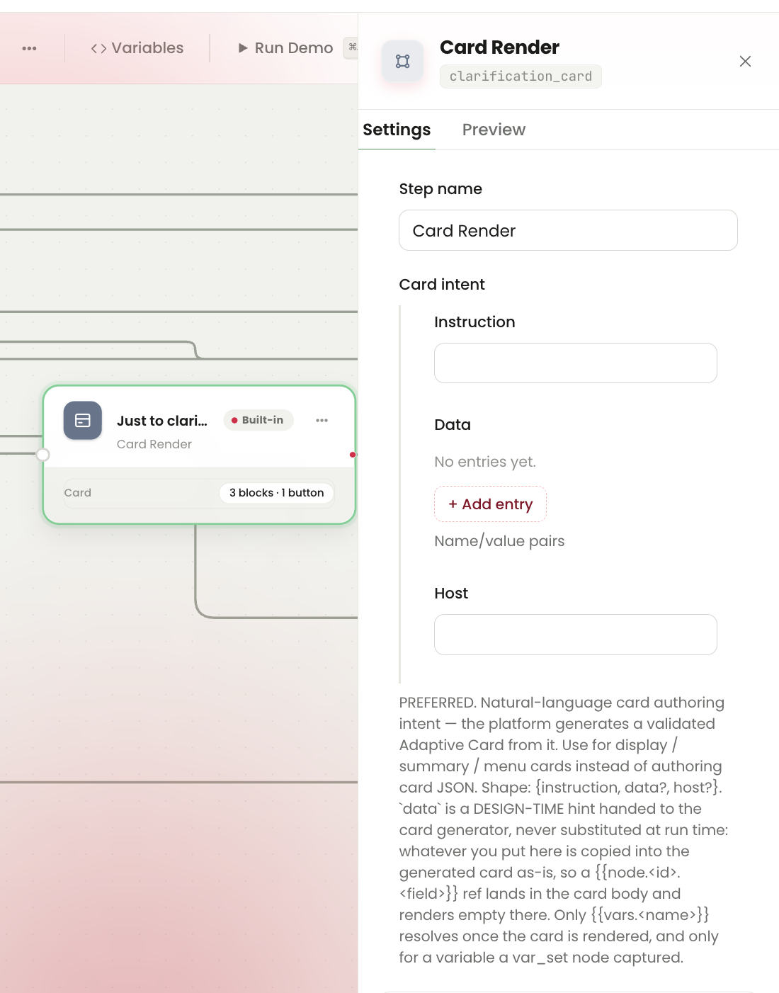
Task: Select the 'Just to clari...' node title
Action: [x=162, y=421]
